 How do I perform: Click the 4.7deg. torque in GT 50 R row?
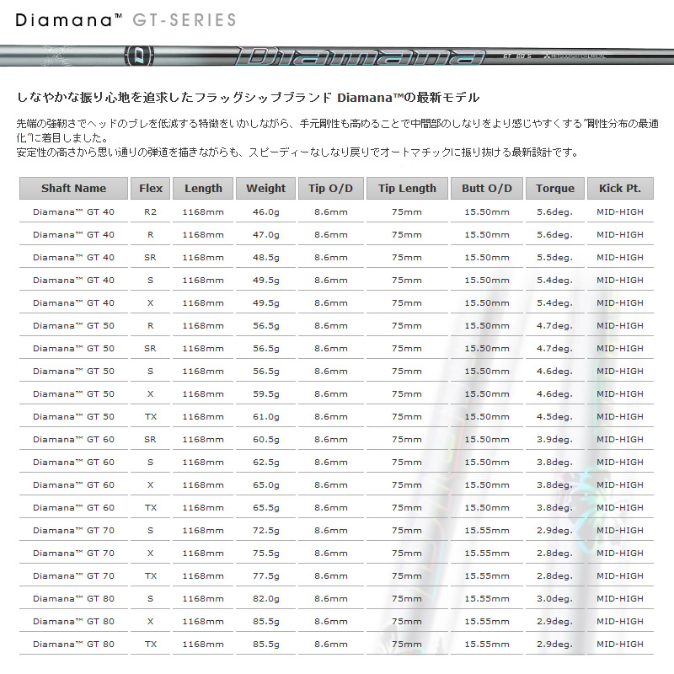pos(555,326)
